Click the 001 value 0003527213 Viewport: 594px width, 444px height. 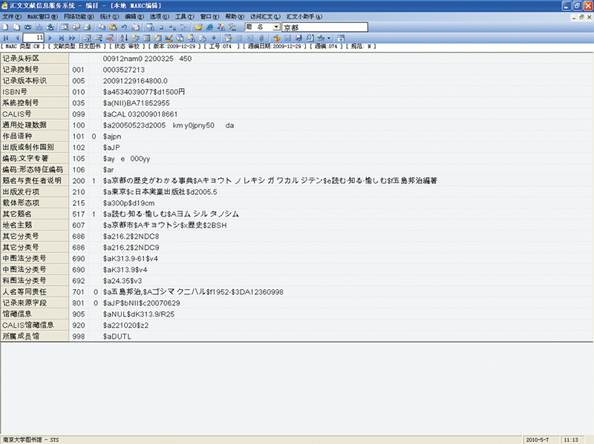124,70
